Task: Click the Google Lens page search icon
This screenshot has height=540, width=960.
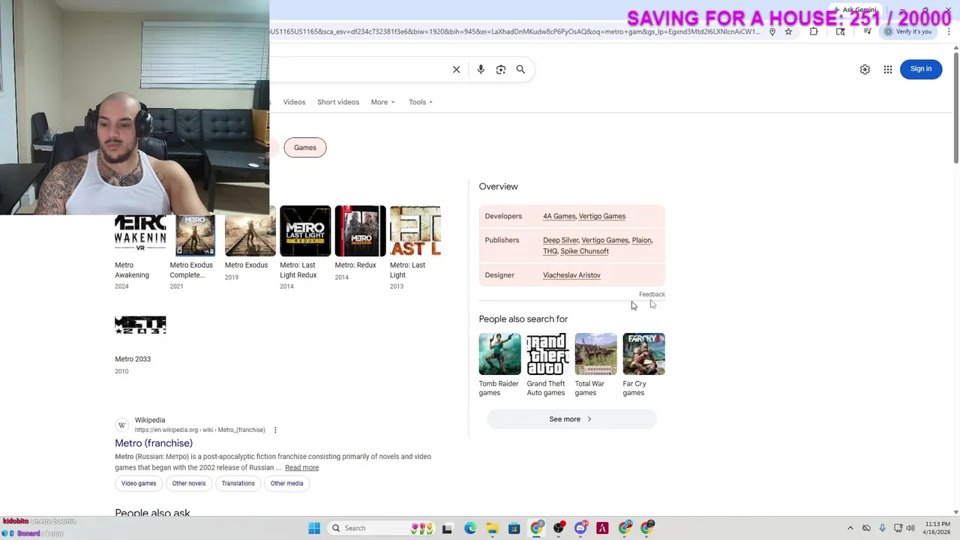Action: pyautogui.click(x=841, y=31)
